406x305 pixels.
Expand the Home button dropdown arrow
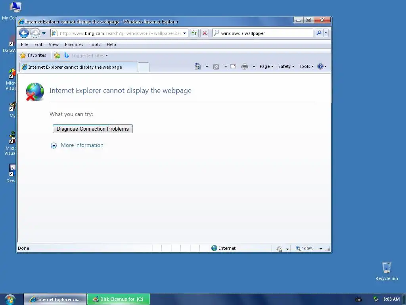(x=207, y=67)
